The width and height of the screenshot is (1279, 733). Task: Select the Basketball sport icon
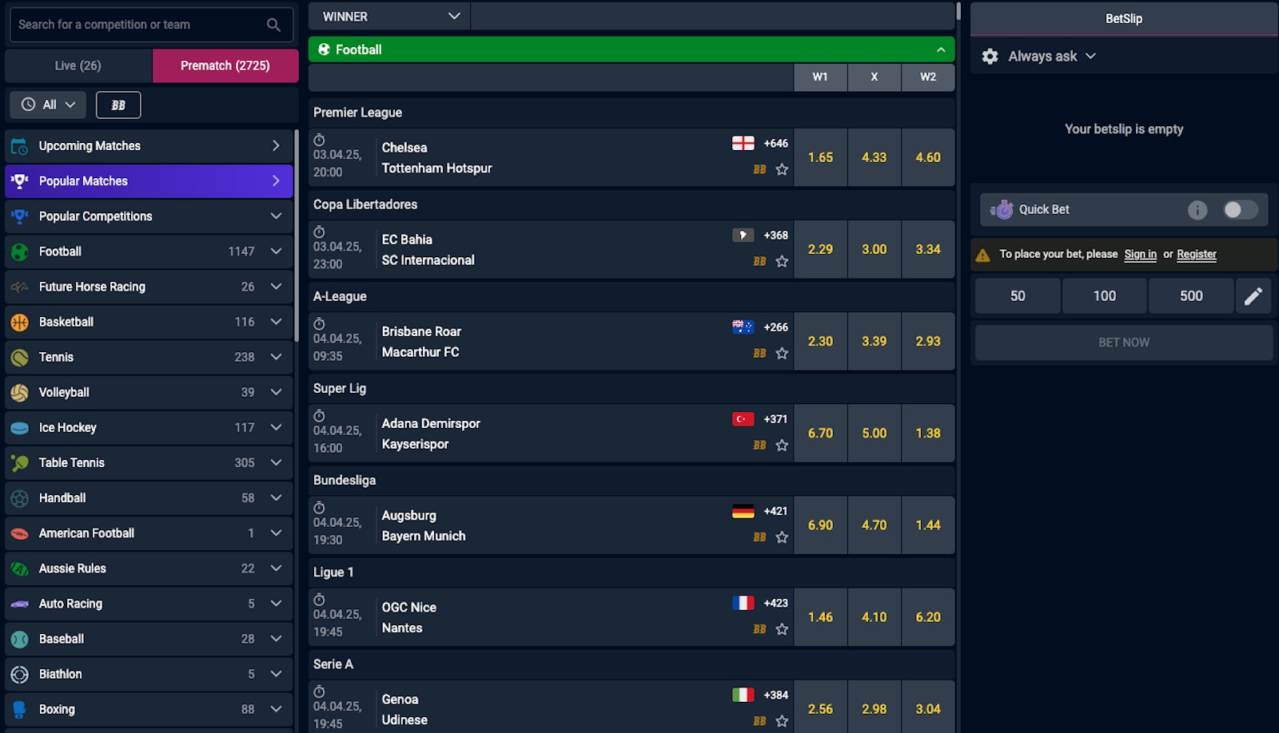[x=19, y=322]
